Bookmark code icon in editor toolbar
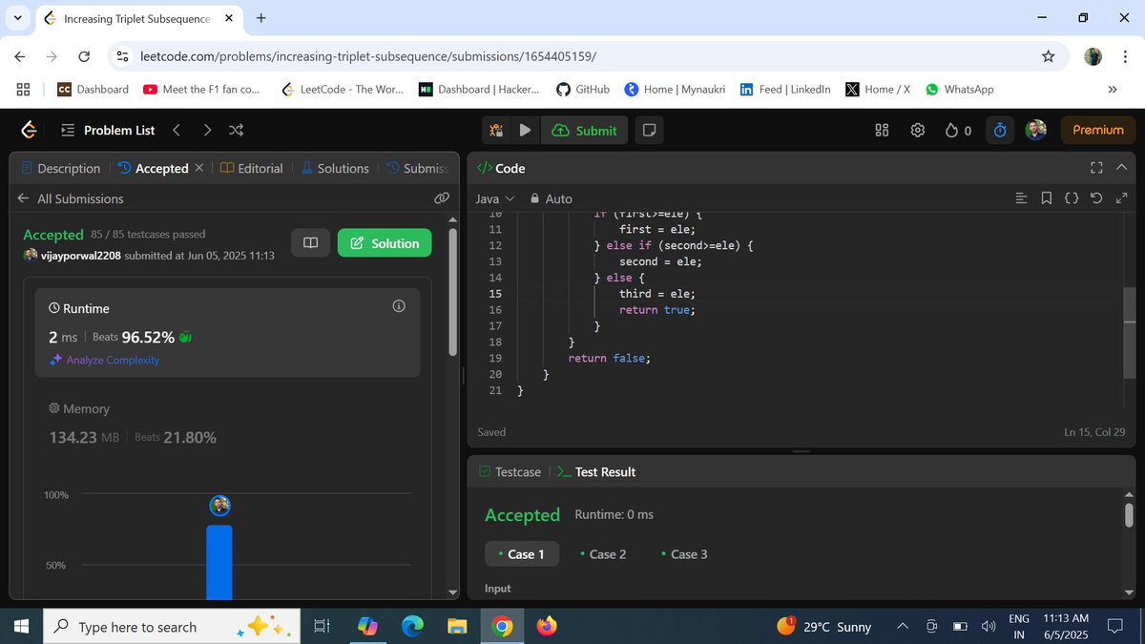The width and height of the screenshot is (1145, 644). pyautogui.click(x=1047, y=198)
